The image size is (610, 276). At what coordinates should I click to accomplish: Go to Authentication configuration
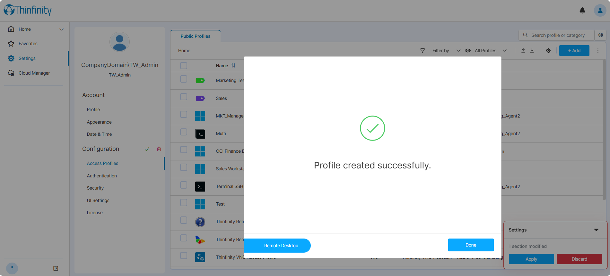point(102,176)
